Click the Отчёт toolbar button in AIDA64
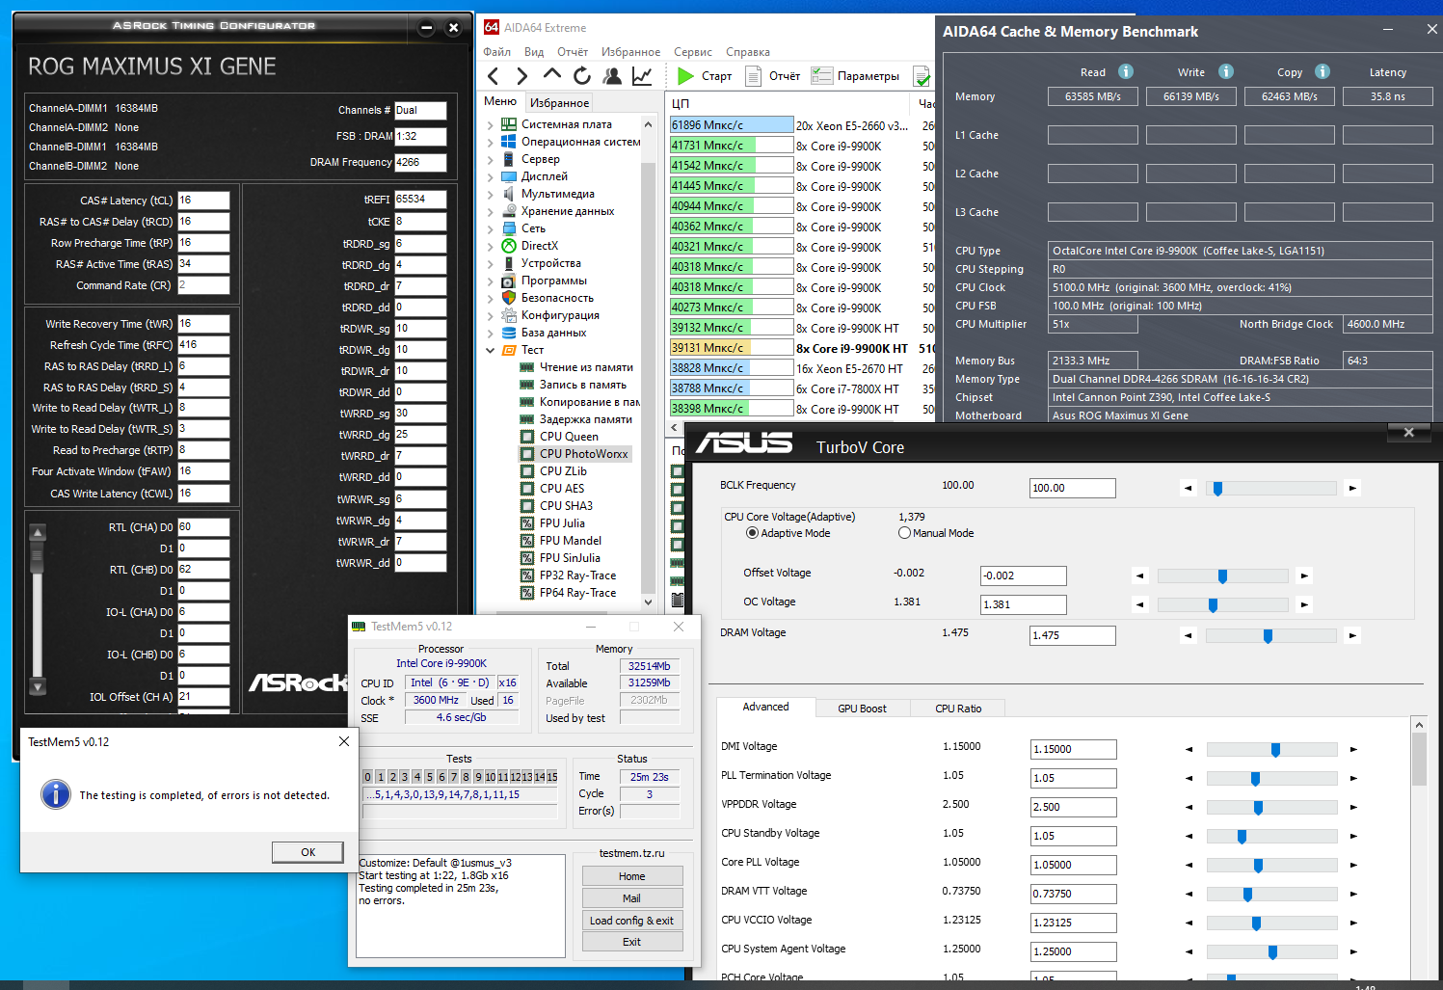 point(774,76)
